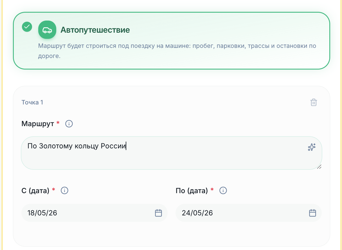Click the start date field showing 18/05/26
The height and width of the screenshot is (250, 342).
[94, 213]
